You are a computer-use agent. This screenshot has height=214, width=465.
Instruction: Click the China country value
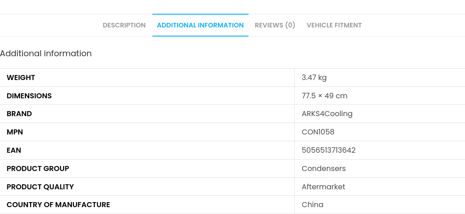(x=313, y=205)
